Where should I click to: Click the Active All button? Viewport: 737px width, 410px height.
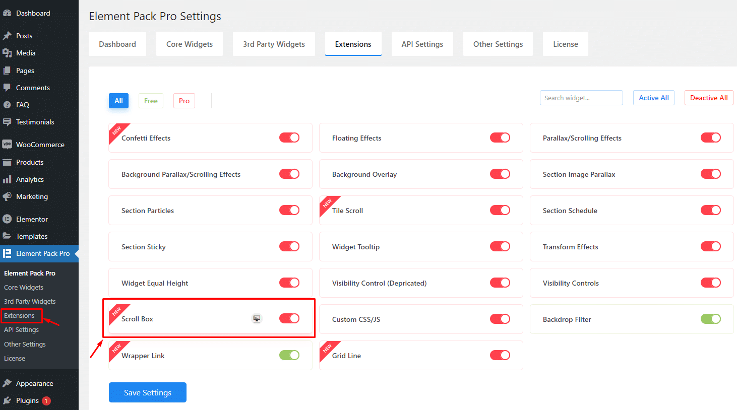click(x=654, y=98)
